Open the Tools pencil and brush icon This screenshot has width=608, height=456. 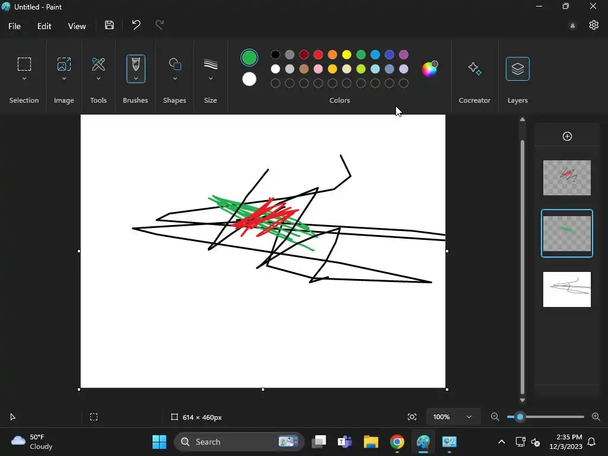(x=99, y=64)
